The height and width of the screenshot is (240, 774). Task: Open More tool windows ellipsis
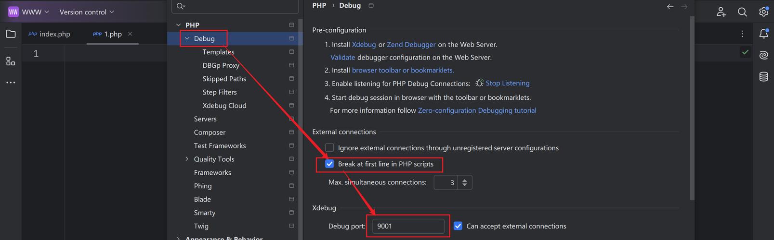click(x=11, y=83)
